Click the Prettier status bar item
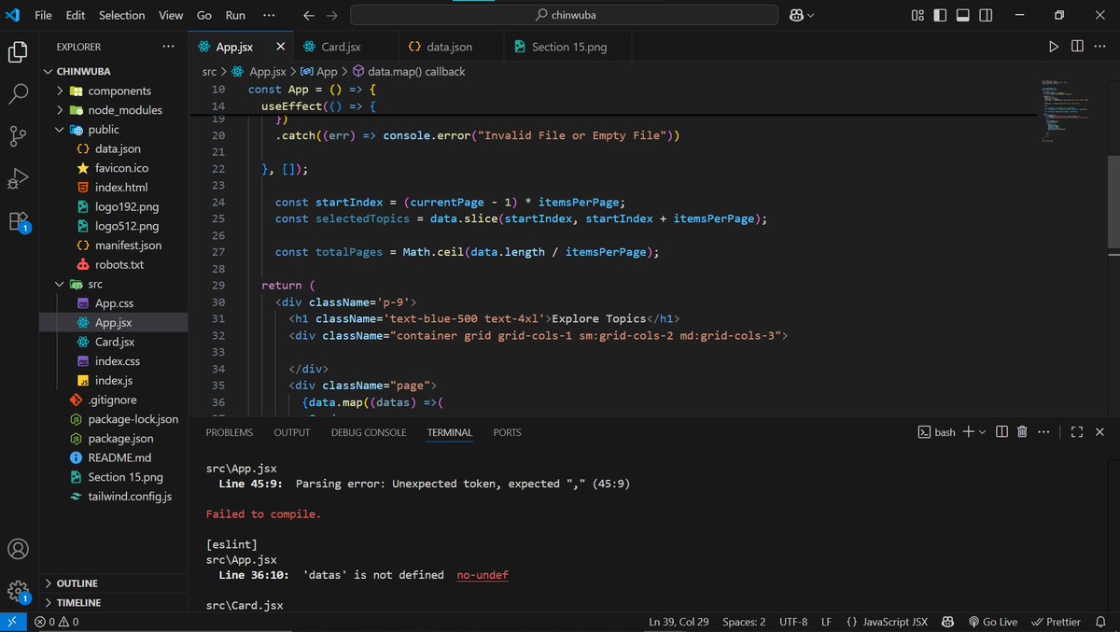Screen dimensions: 1120x632 coord(1056,622)
